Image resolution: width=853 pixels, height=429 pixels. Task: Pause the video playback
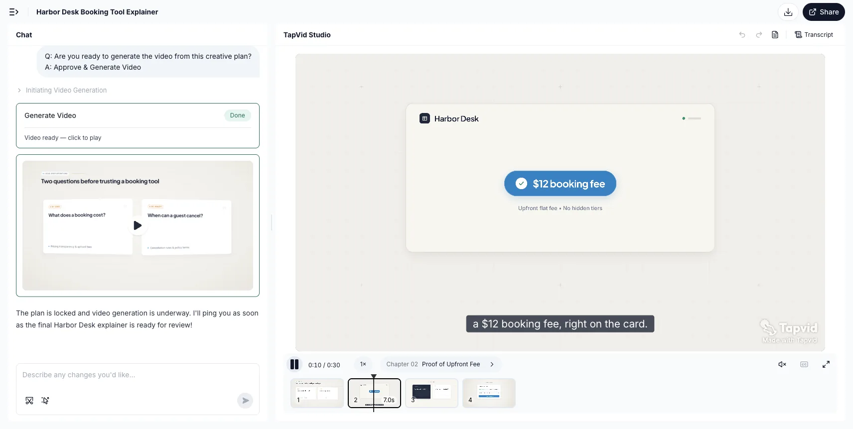[x=294, y=365]
